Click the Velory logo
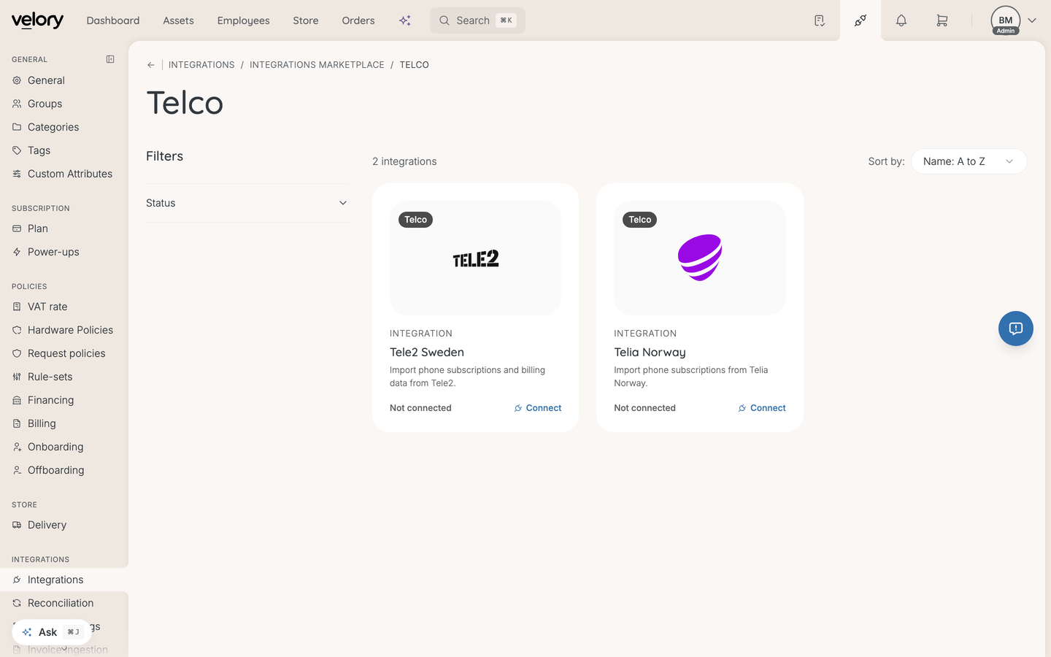 pyautogui.click(x=37, y=20)
